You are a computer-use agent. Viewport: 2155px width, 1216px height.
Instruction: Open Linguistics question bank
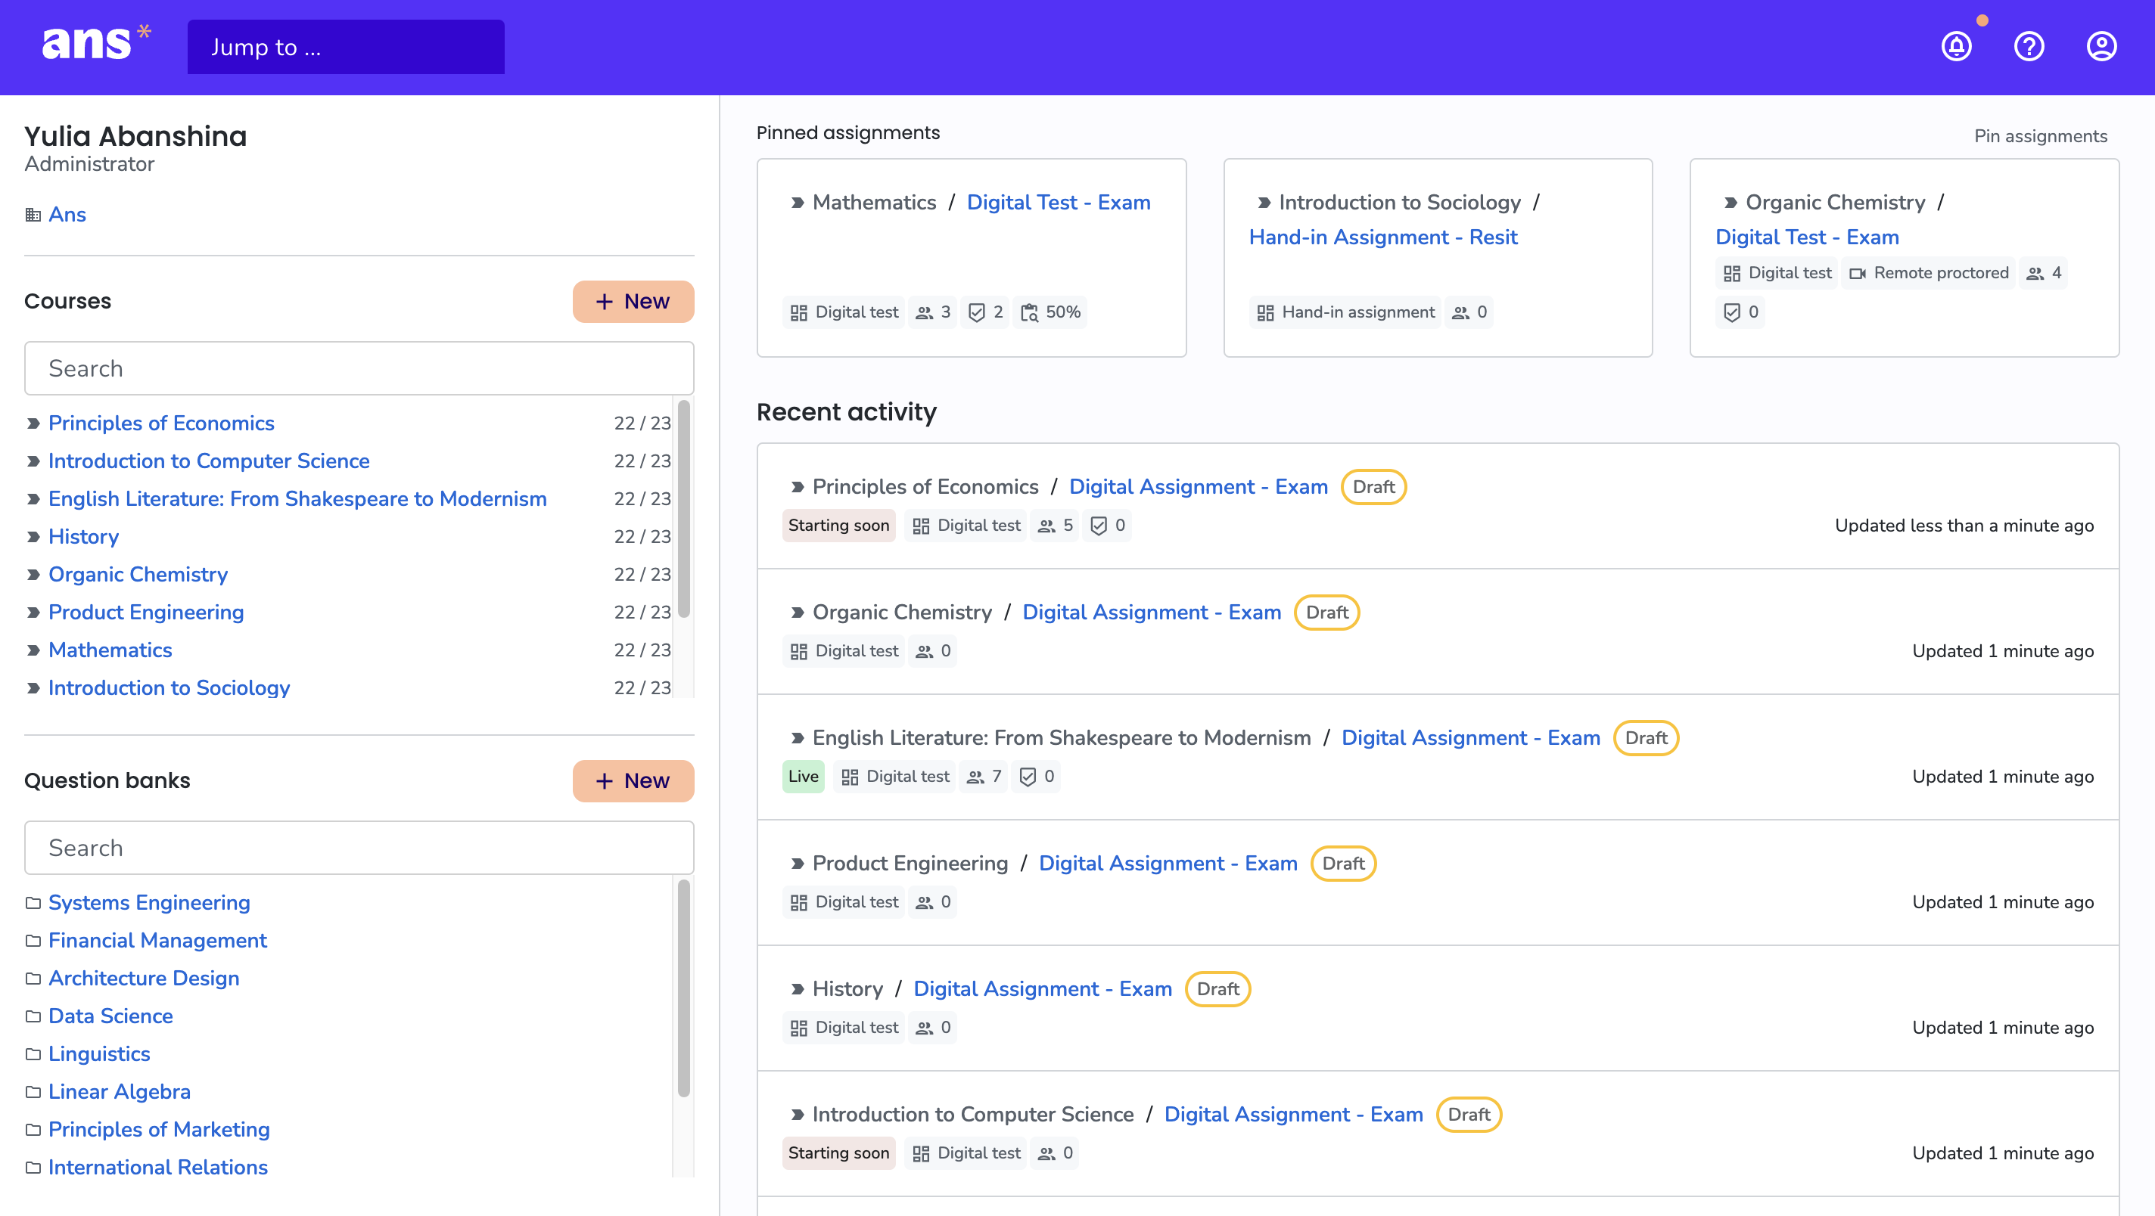[x=98, y=1053]
